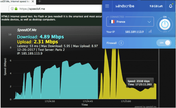Viewport: 176px width, 108px height.
Task: Toggle the VPN power button off
Action: [165, 24]
